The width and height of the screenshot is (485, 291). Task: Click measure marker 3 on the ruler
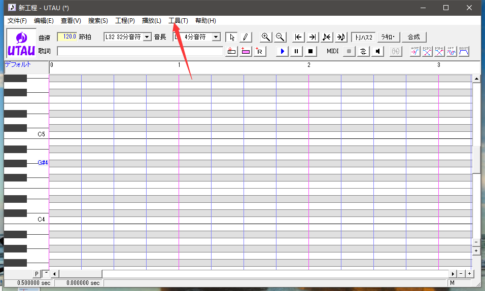[439, 65]
